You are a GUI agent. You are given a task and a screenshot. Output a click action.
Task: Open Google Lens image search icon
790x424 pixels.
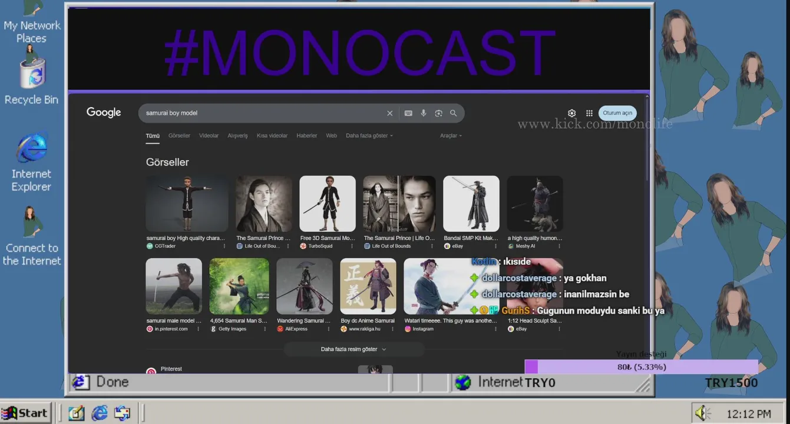(x=438, y=113)
